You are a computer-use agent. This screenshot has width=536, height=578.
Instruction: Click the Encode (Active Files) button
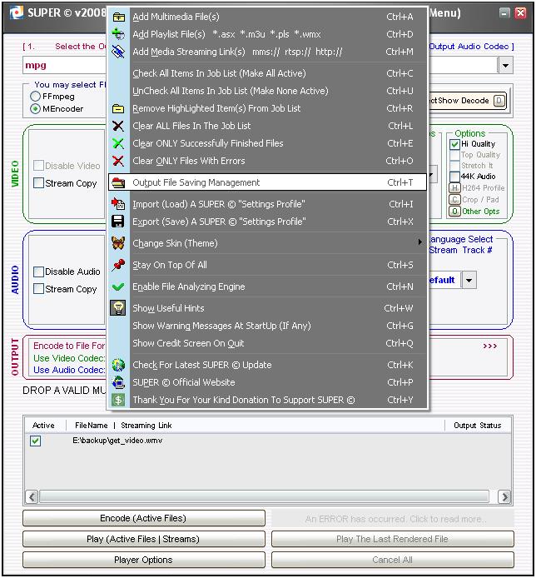pos(144,518)
